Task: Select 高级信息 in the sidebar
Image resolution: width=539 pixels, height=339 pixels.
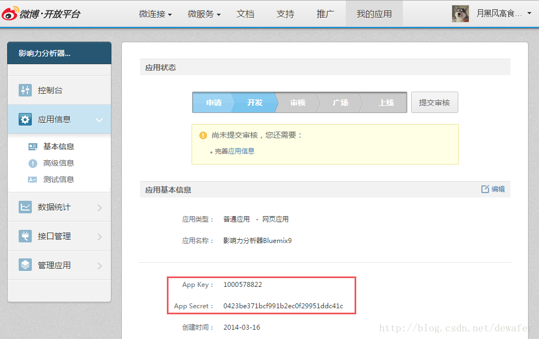Action: (x=58, y=163)
